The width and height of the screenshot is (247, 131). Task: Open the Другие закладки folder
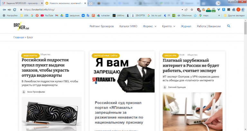(x=234, y=15)
